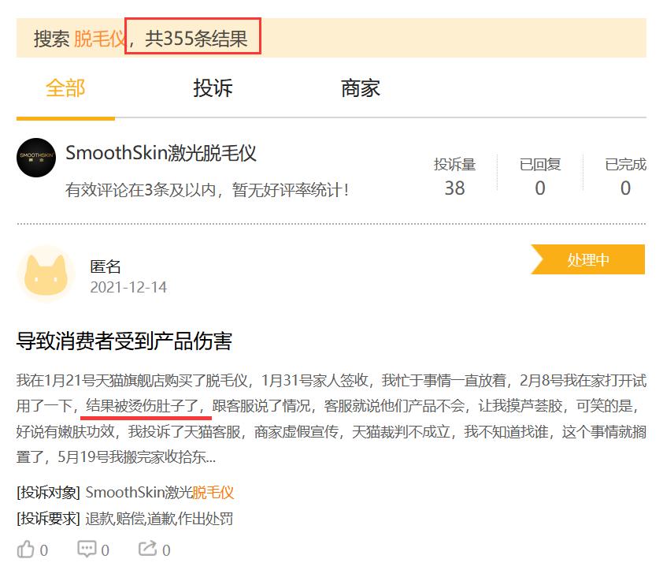The height and width of the screenshot is (570, 663).
Task: Click the anonymous user cat avatar
Action: pyautogui.click(x=46, y=274)
